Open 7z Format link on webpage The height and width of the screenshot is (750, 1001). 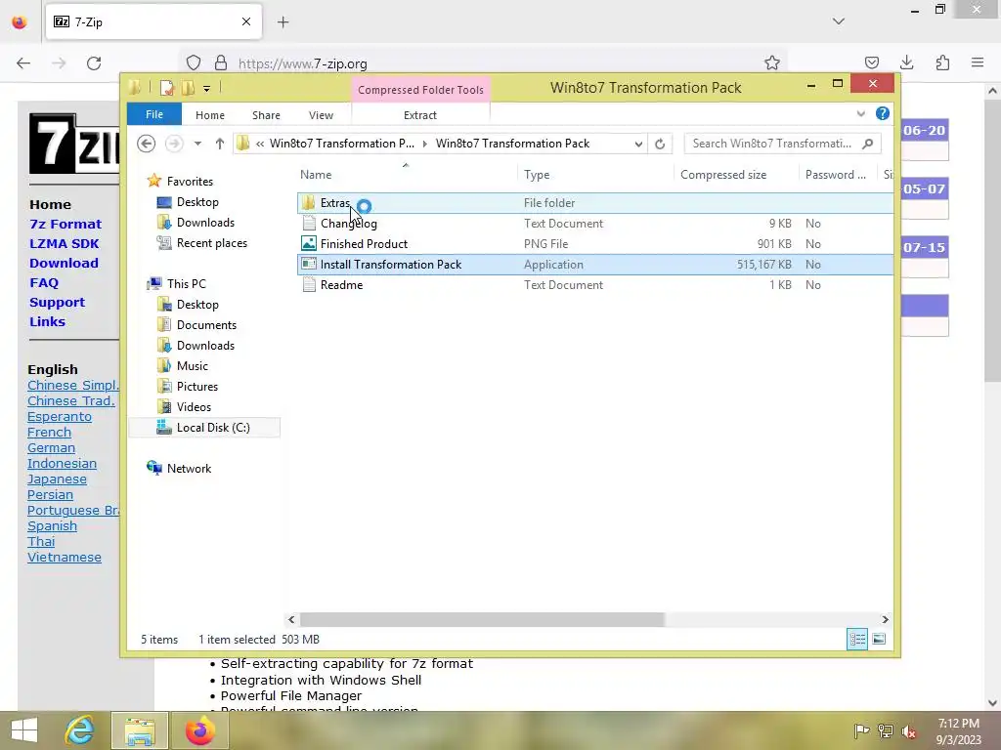coord(65,224)
